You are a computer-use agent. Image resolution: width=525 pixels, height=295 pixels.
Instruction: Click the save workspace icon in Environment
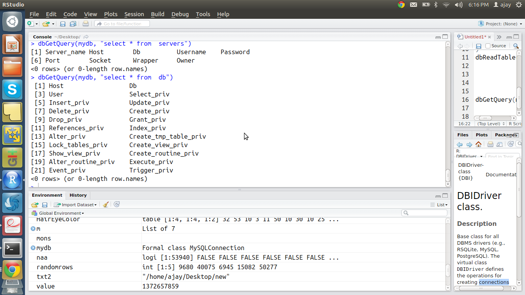(45, 205)
